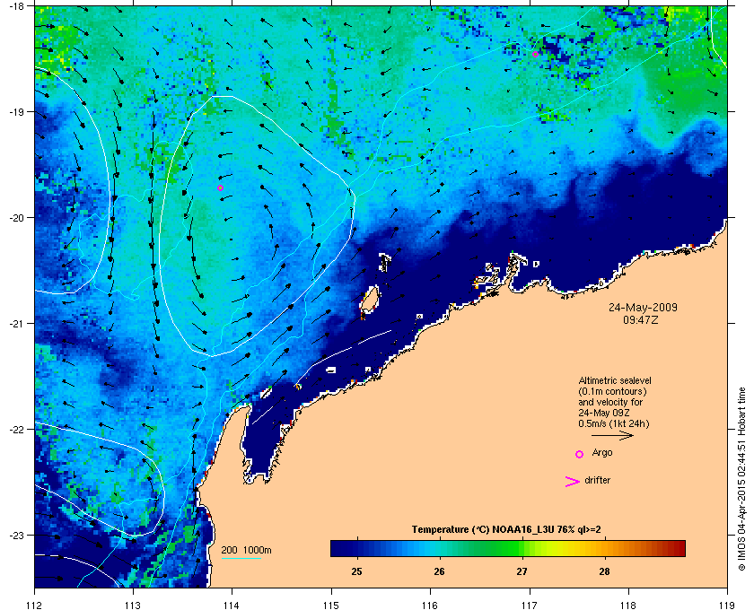Viewport: 754px width, 610px height.
Task: Click the IMOS copyright timestamp text
Action: (741, 479)
